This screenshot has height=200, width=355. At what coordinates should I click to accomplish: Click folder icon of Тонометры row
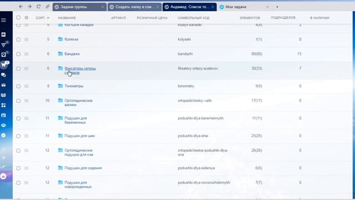(x=60, y=86)
